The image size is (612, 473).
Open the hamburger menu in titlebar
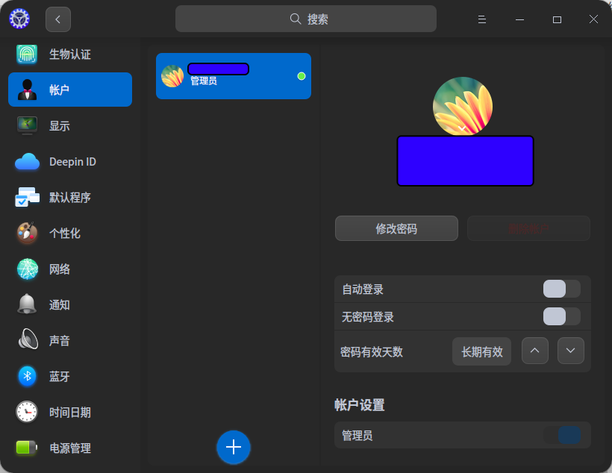[481, 19]
